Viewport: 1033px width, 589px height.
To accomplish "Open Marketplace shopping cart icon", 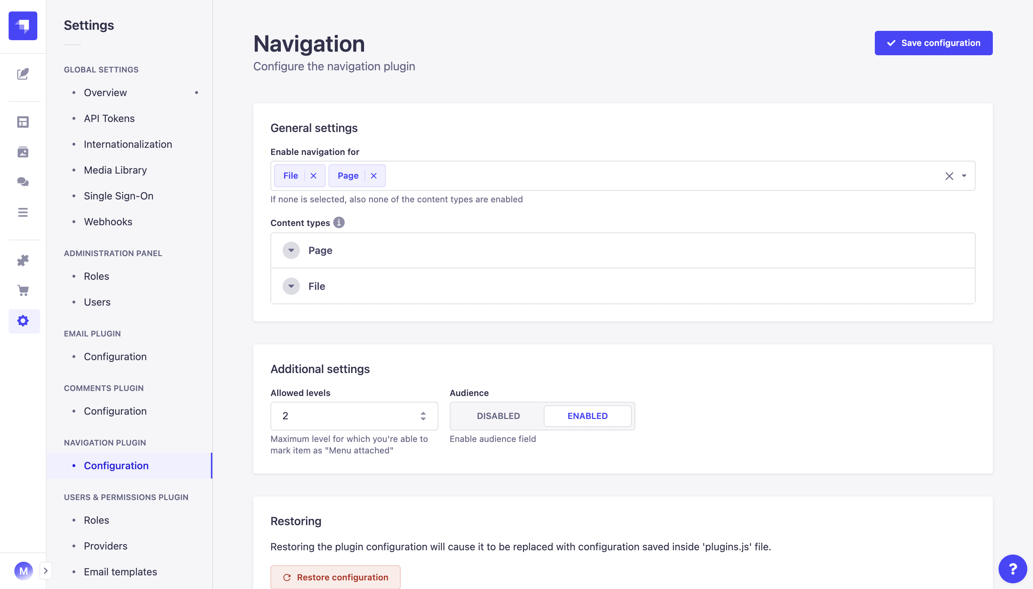I will tap(23, 290).
